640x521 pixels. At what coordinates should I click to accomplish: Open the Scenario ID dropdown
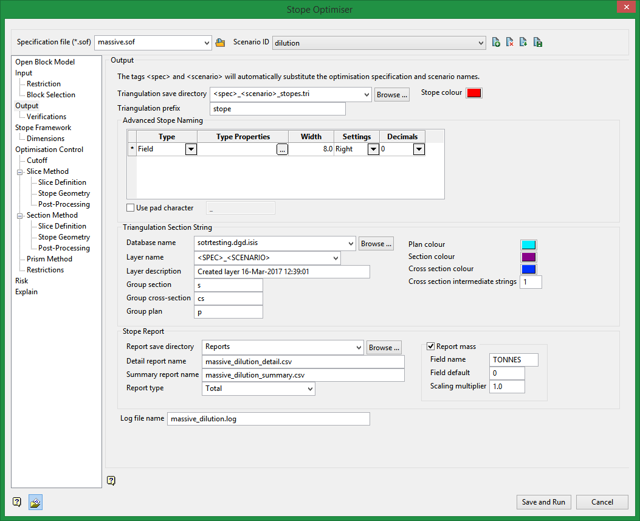pyautogui.click(x=481, y=43)
